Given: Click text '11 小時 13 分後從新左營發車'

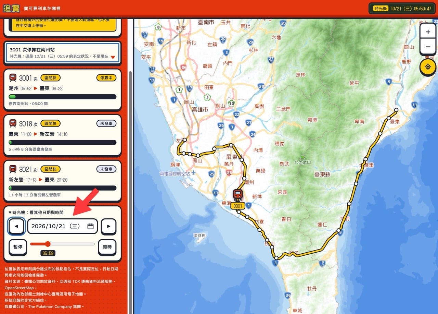Looking at the screenshot, I should point(35,195).
